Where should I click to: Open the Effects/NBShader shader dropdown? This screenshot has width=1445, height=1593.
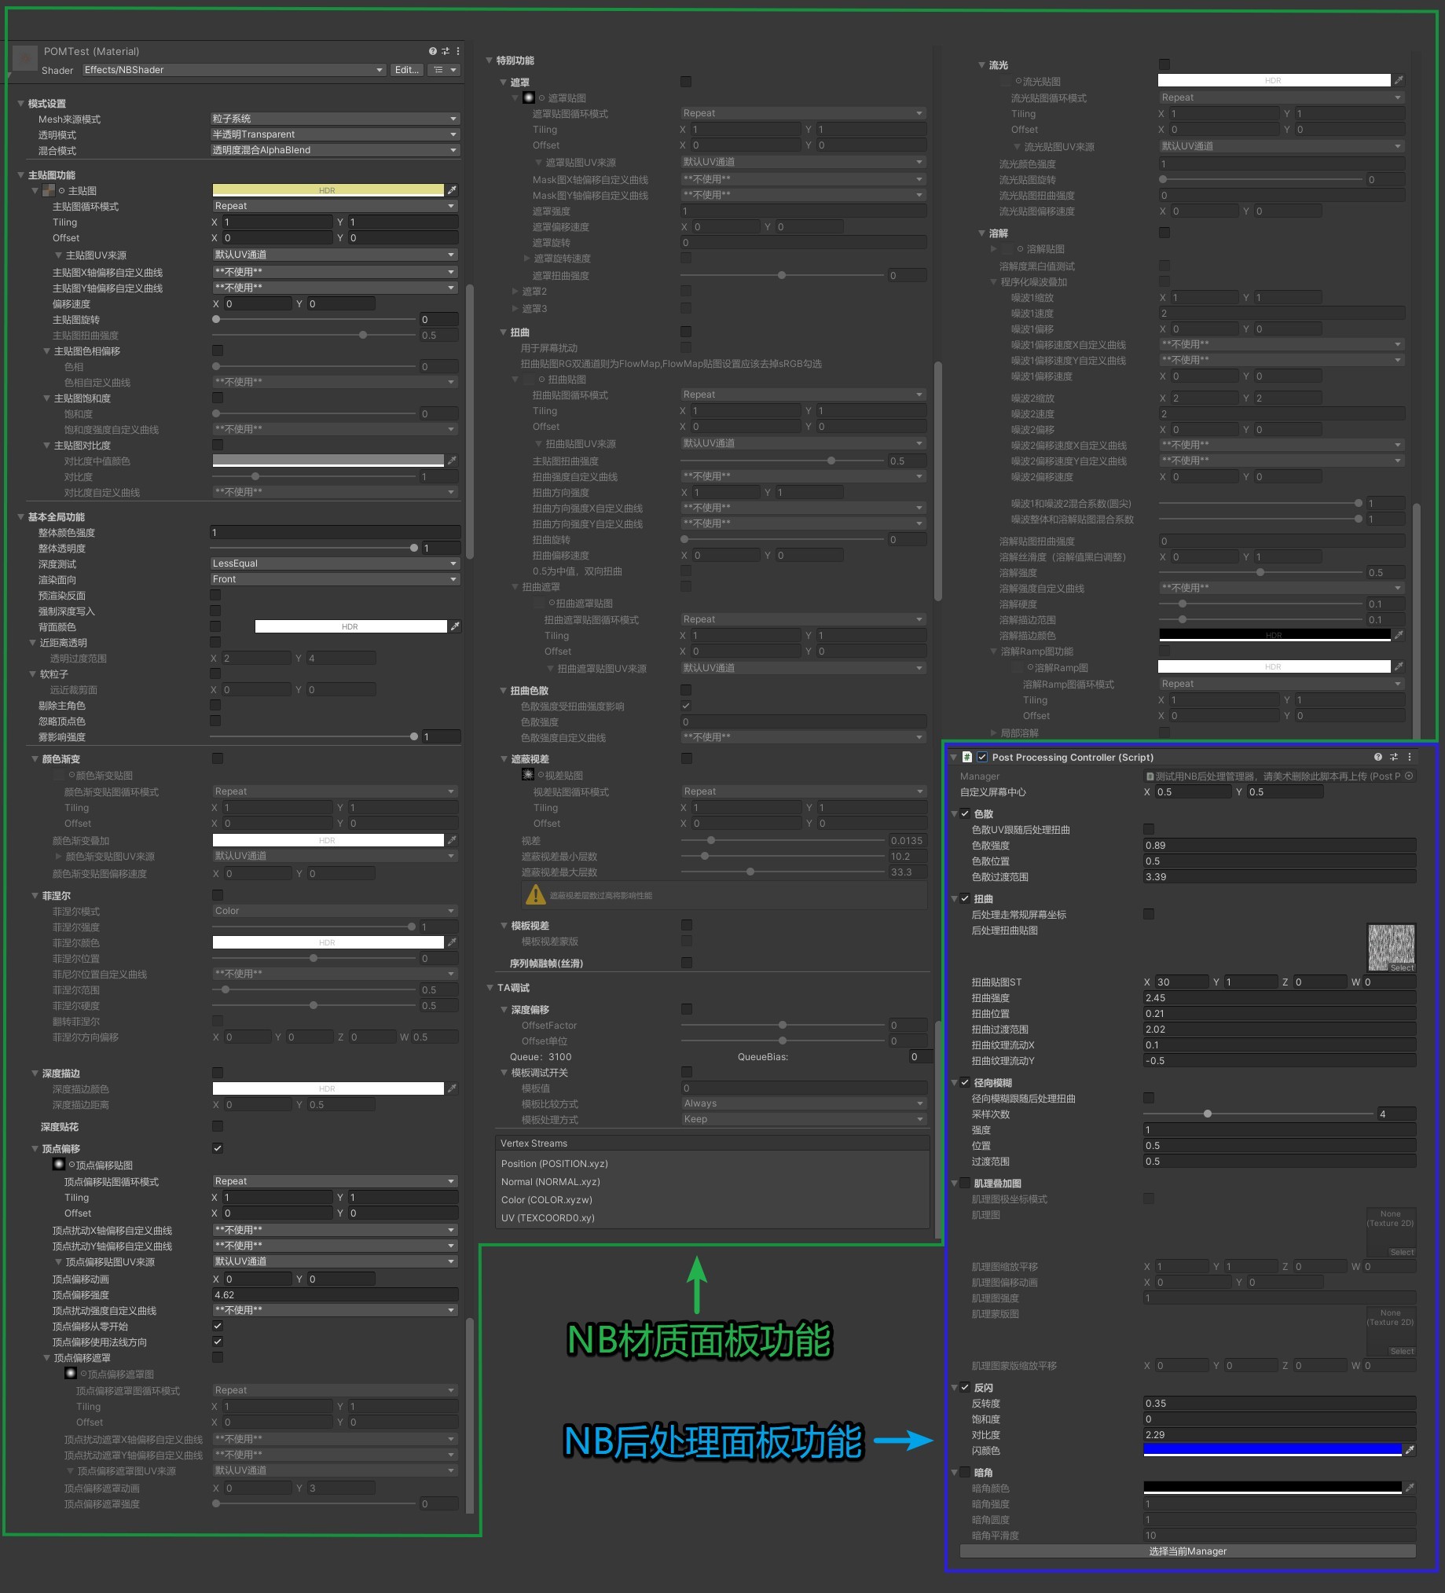coord(234,70)
